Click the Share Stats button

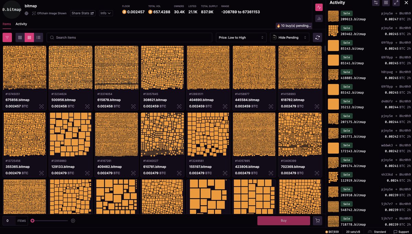click(83, 13)
